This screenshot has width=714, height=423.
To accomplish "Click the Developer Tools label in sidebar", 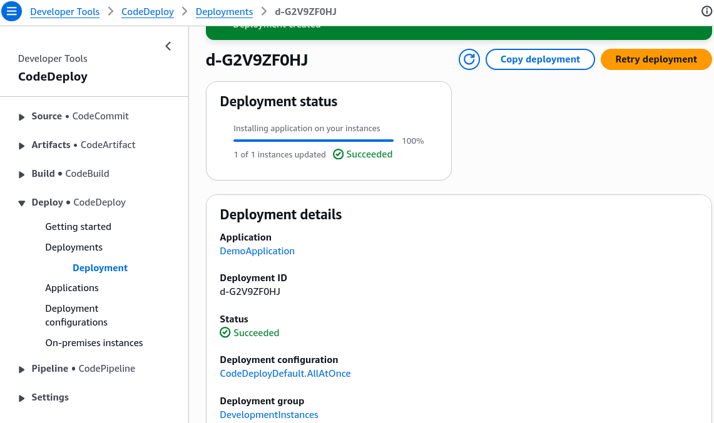I will pos(53,58).
